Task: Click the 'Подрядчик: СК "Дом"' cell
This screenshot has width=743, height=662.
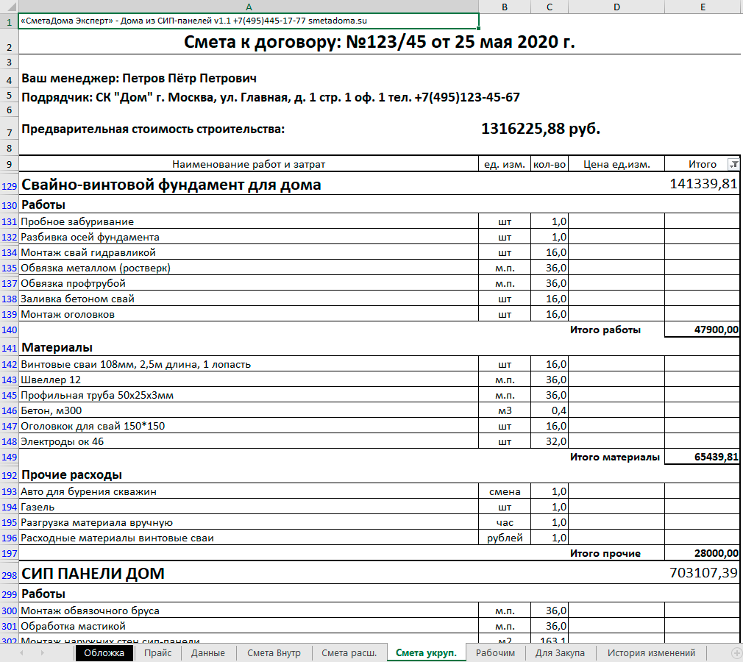Action: (271, 97)
